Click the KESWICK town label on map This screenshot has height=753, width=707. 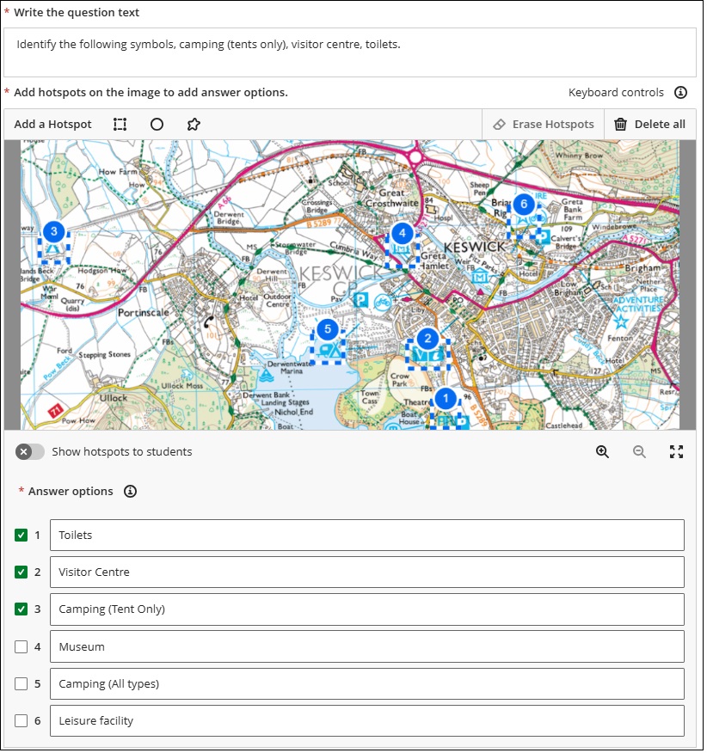point(475,248)
